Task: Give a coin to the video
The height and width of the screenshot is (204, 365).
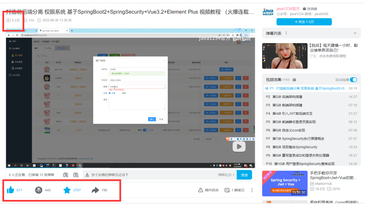Action: pos(39,190)
